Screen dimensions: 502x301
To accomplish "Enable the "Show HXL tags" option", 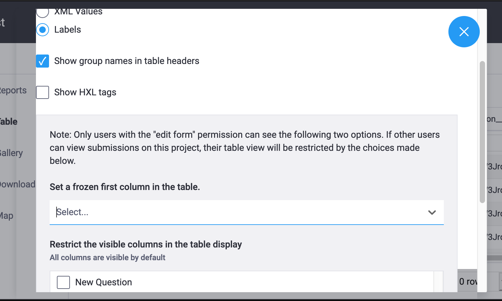I will [x=42, y=92].
